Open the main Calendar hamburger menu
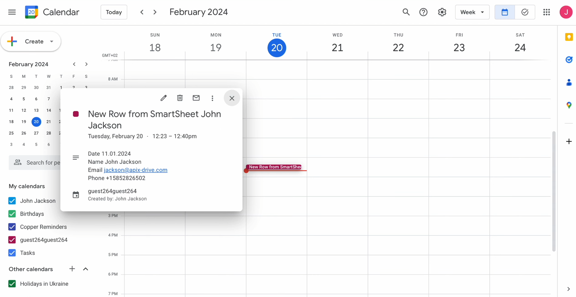Image resolution: width=576 pixels, height=297 pixels. (12, 12)
